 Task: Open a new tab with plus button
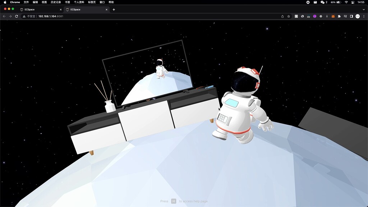coord(114,9)
